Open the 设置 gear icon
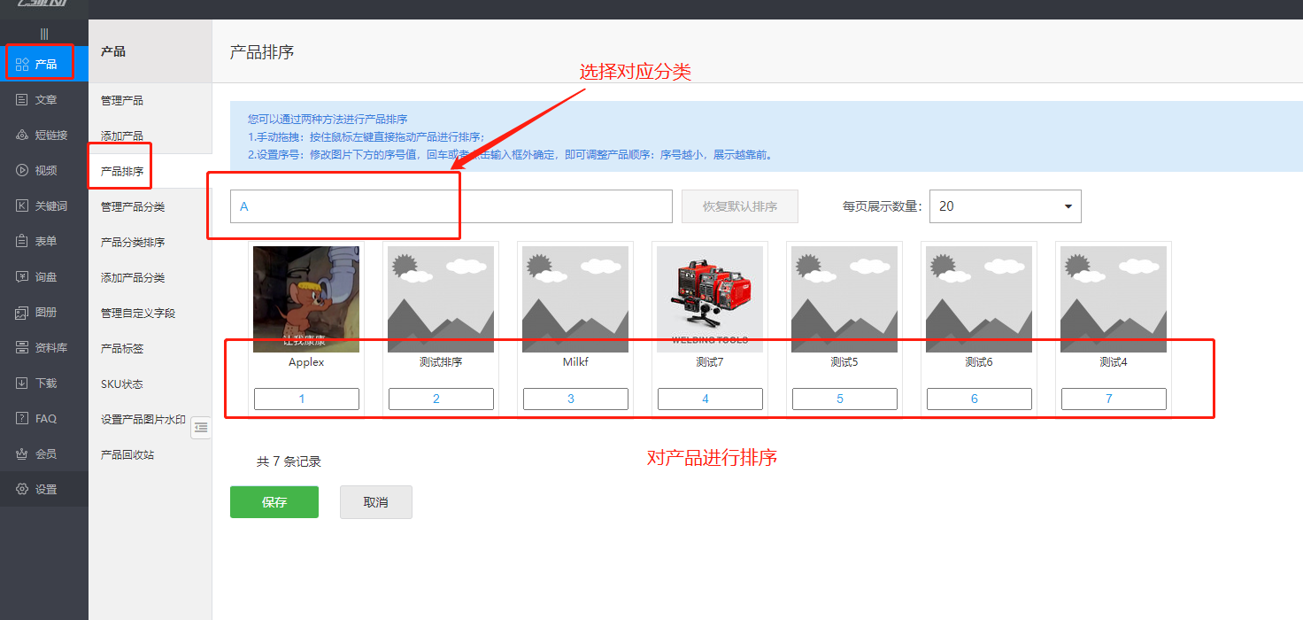The image size is (1303, 620). pos(23,489)
